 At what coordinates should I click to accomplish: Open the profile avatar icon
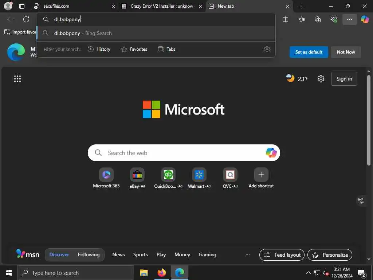tap(8, 6)
